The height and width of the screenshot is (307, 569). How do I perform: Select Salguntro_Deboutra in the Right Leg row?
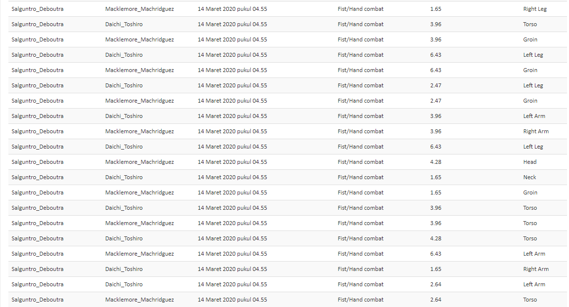[x=38, y=9]
